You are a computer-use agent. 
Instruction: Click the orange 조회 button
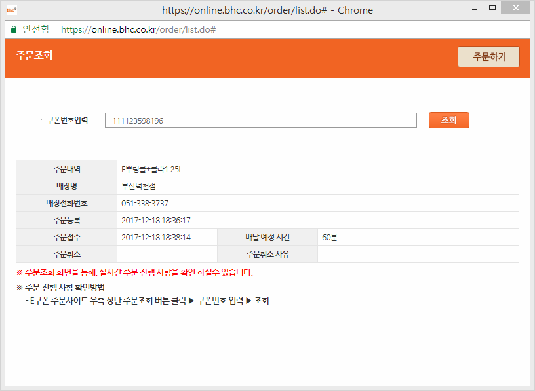pos(448,121)
